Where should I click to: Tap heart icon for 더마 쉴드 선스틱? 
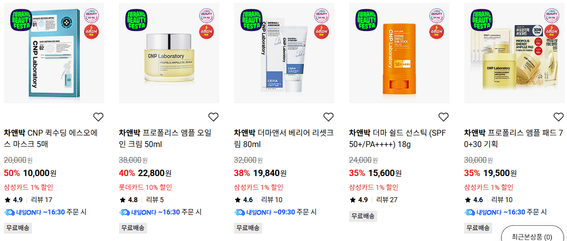444,117
